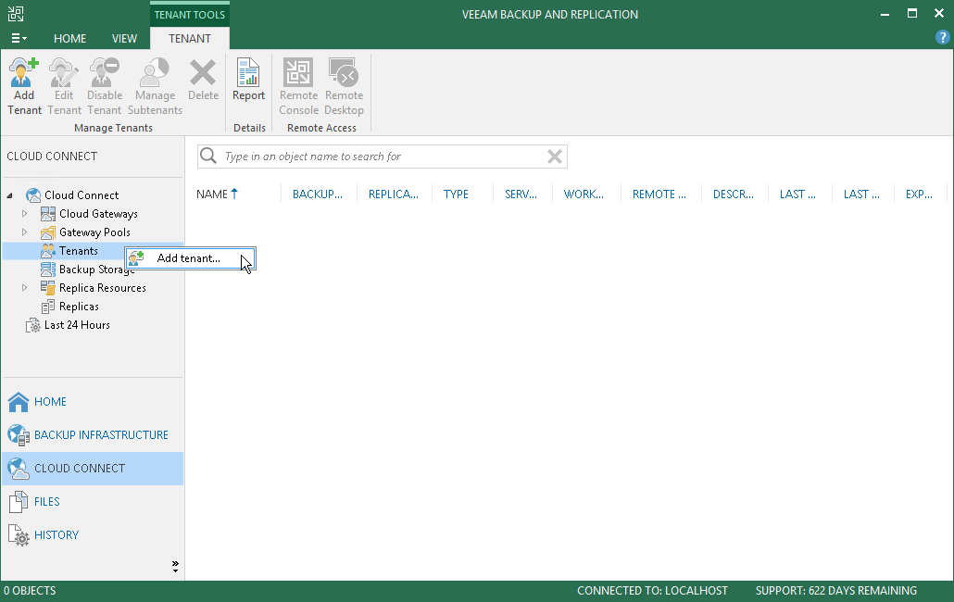Click the Edit Tenant ribbon icon
Screen dimensions: 954x602
pos(64,86)
